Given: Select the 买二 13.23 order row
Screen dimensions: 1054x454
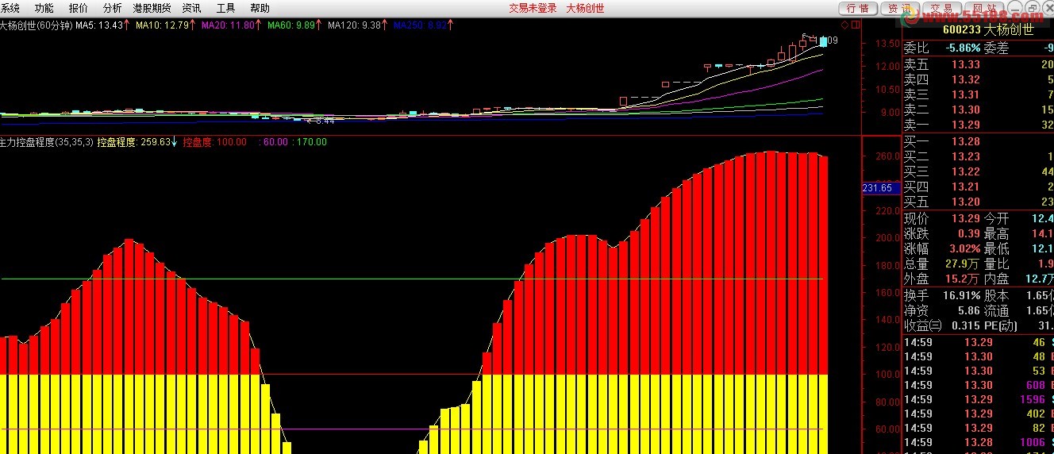Looking at the screenshot, I should (x=979, y=156).
